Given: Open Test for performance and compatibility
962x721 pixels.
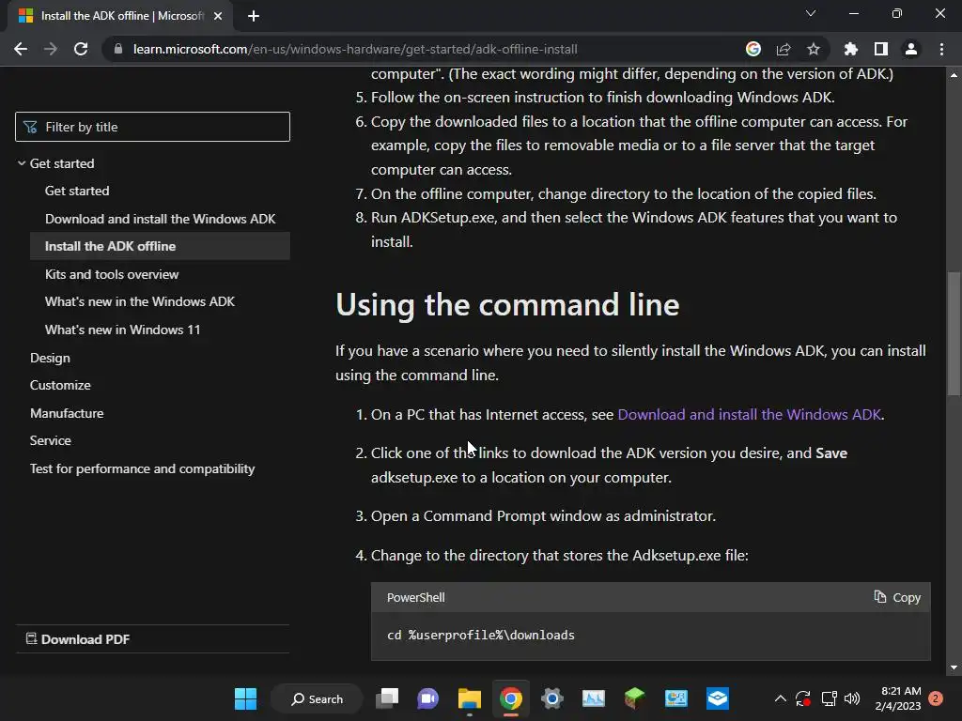Looking at the screenshot, I should click(x=143, y=469).
